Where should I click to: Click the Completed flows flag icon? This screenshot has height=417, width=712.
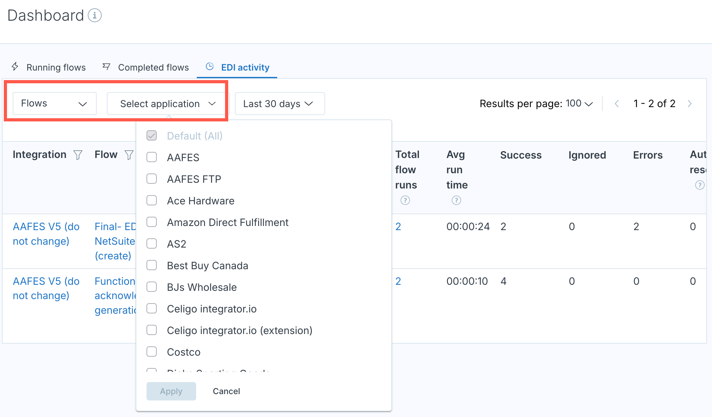[106, 66]
